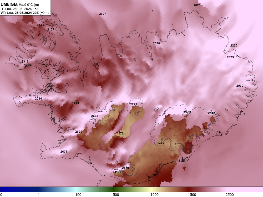
Task: Click the 2722 map value
Action: pos(134,104)
